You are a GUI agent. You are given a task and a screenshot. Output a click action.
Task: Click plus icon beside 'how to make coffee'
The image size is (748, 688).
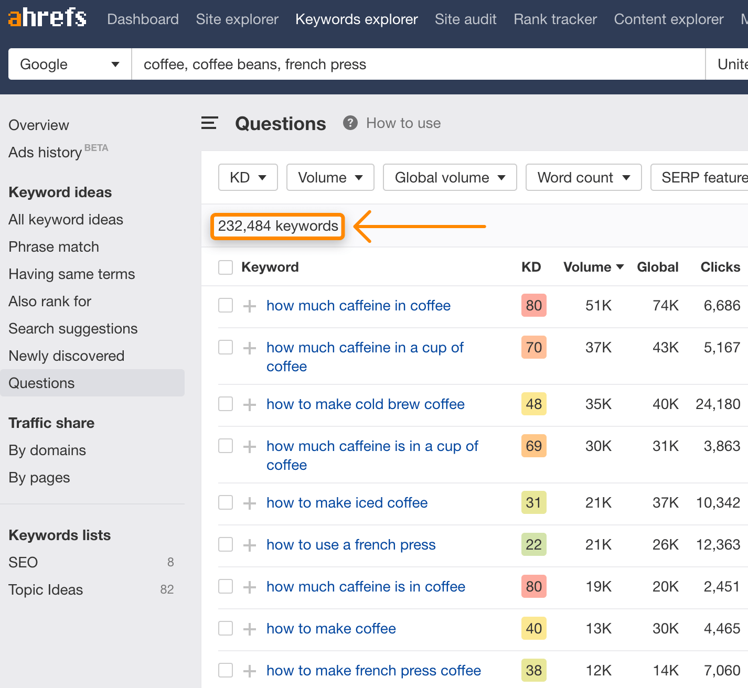[x=250, y=629]
